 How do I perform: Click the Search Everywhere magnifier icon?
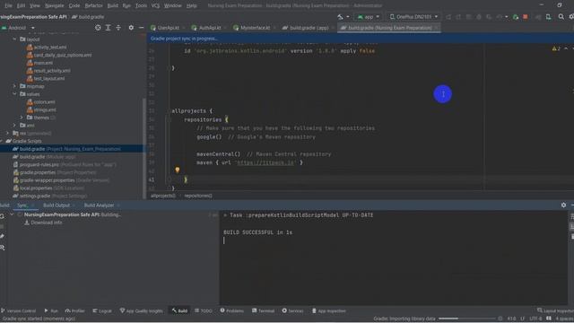pyautogui.click(x=561, y=17)
